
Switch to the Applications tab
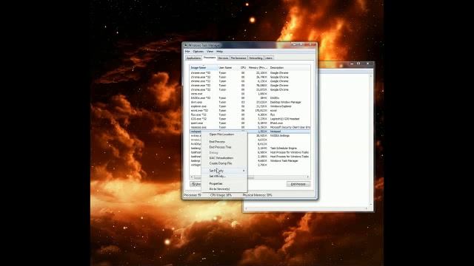pos(193,58)
